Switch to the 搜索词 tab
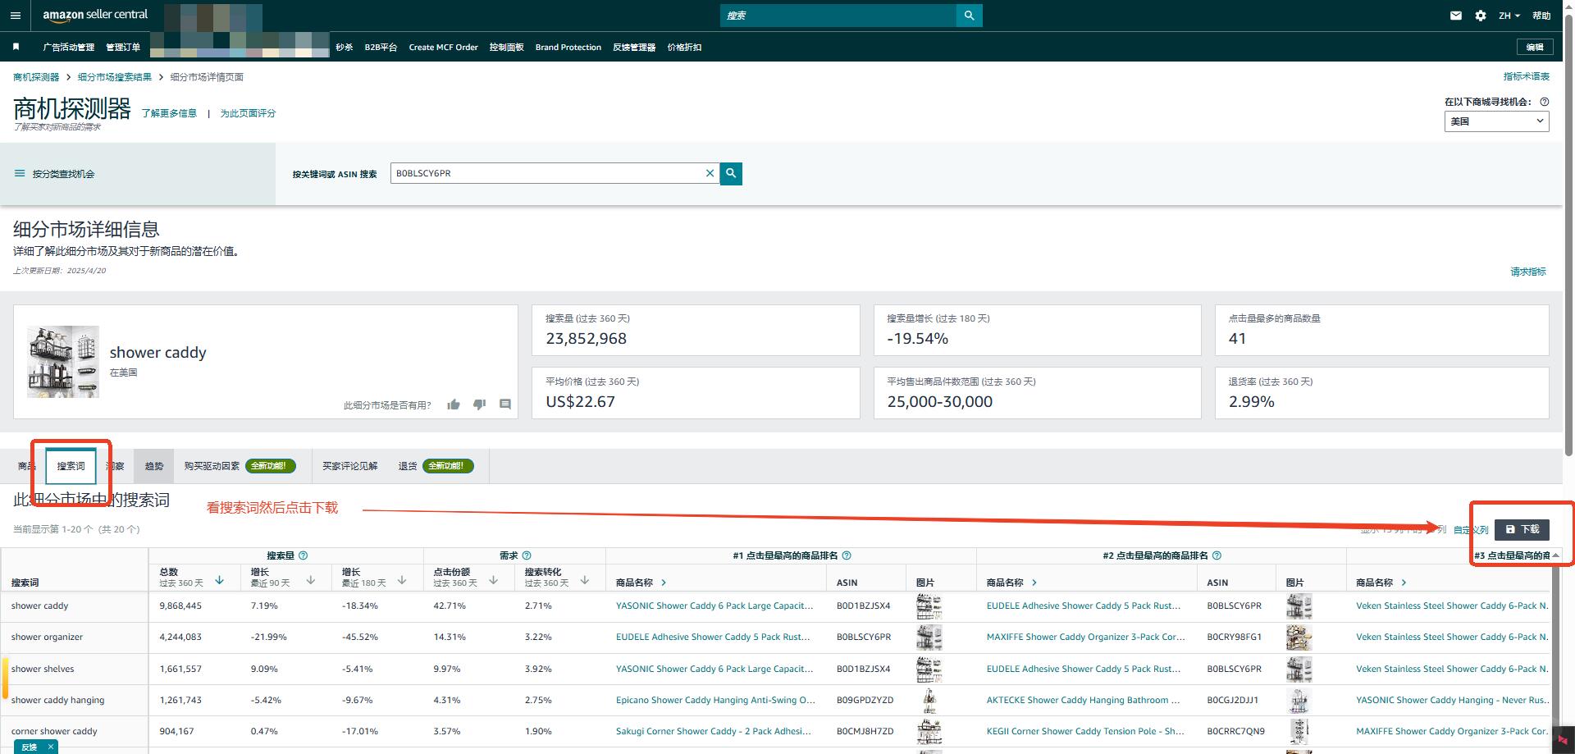 pos(71,466)
